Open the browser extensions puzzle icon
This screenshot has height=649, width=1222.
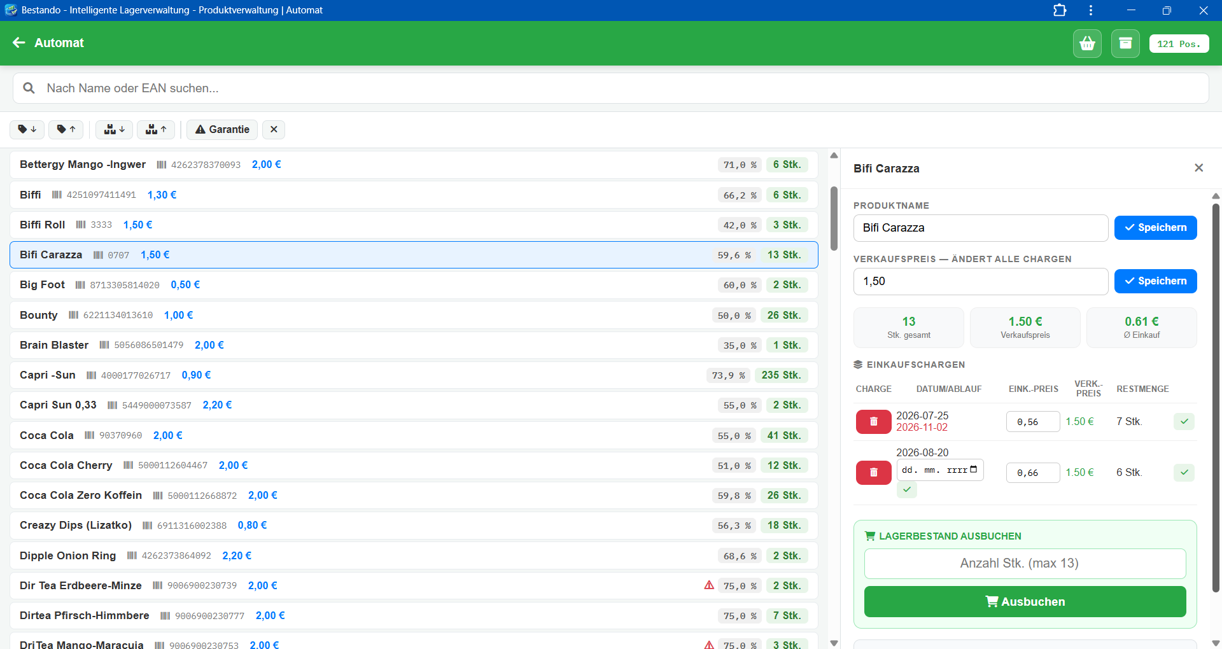point(1060,10)
